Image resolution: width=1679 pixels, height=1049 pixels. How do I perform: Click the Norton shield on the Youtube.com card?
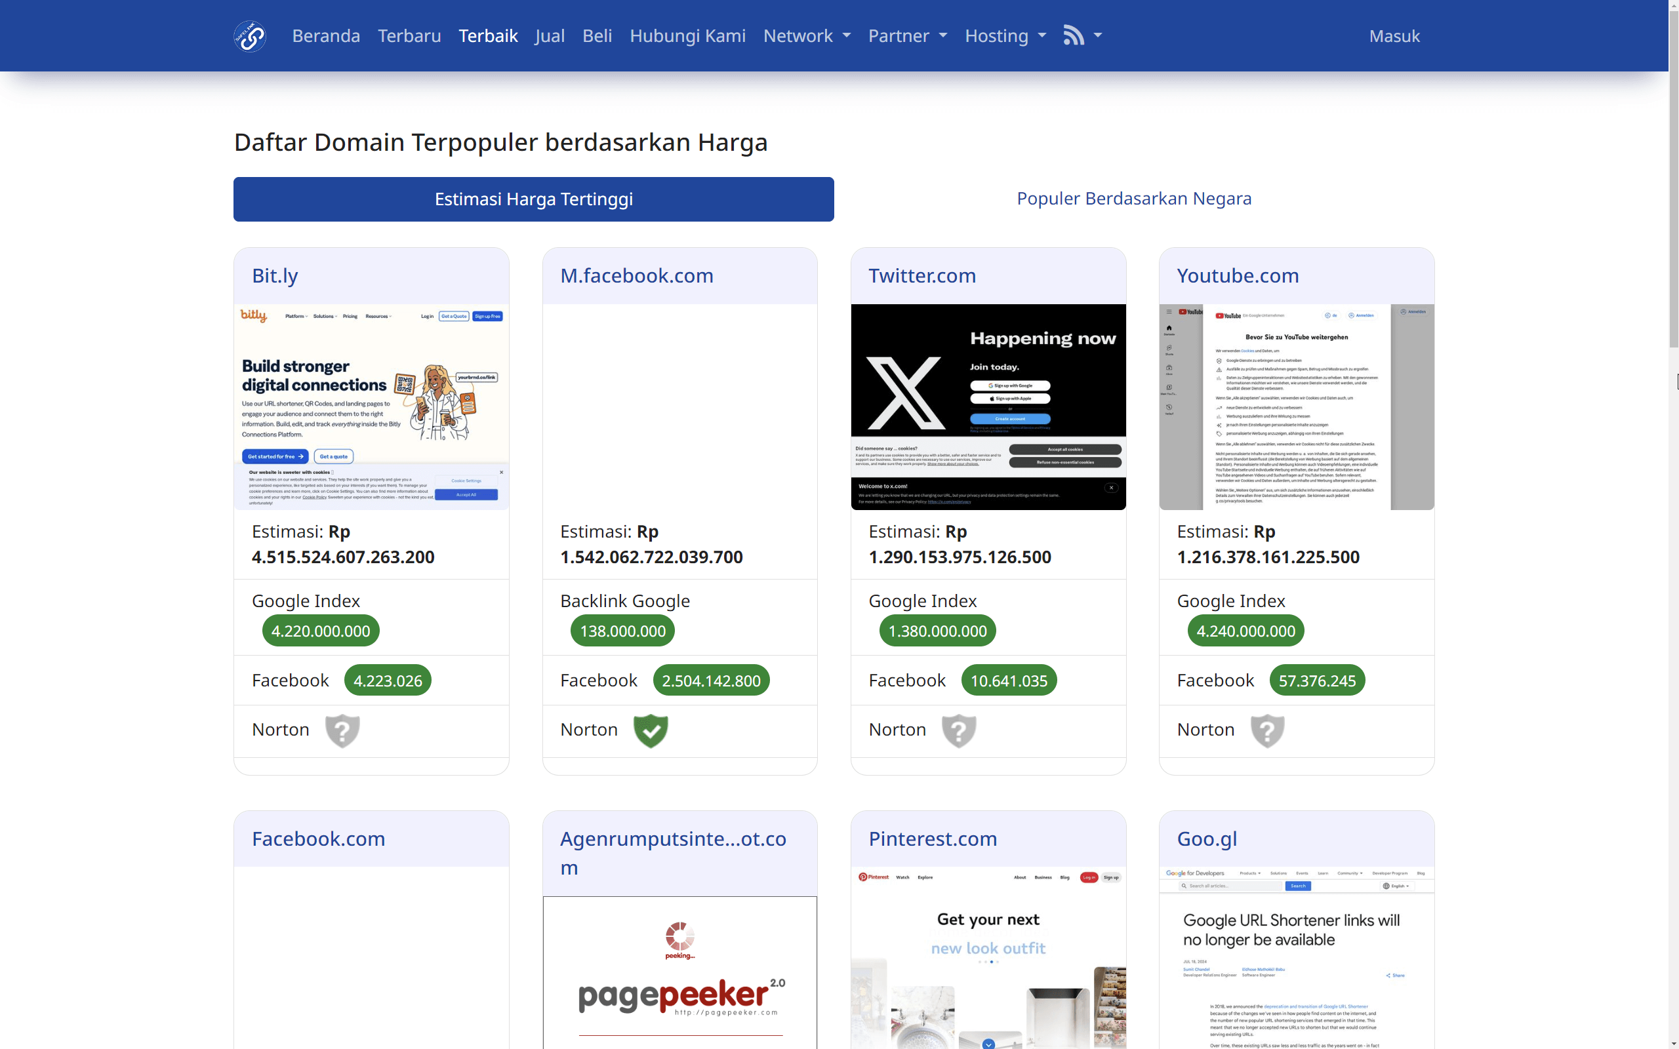pos(1268,730)
